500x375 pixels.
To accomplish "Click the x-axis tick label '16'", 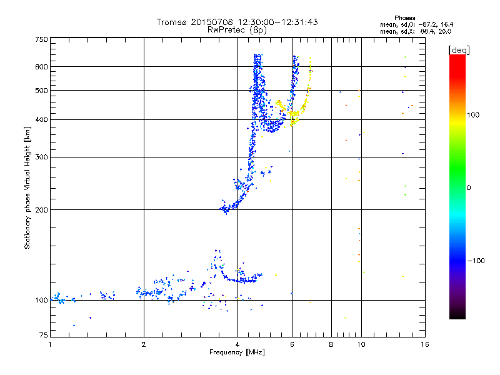I will [425, 344].
